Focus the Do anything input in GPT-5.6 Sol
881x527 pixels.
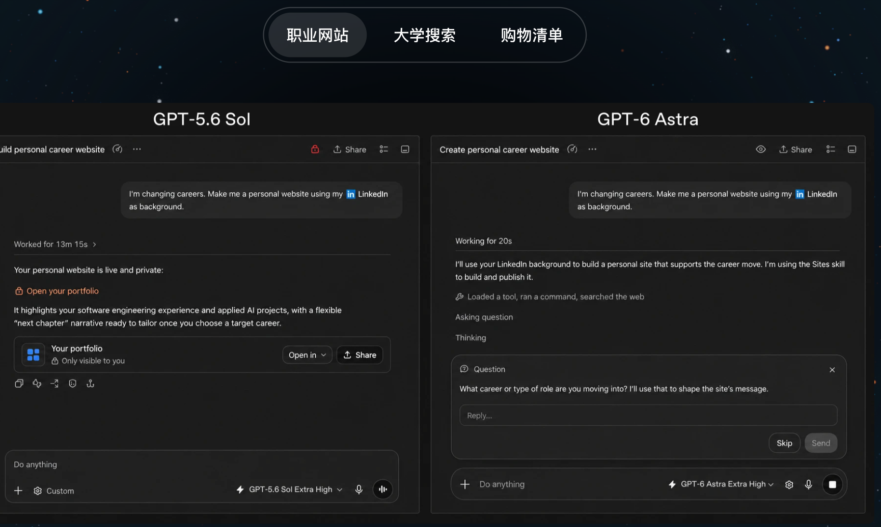[x=202, y=464]
